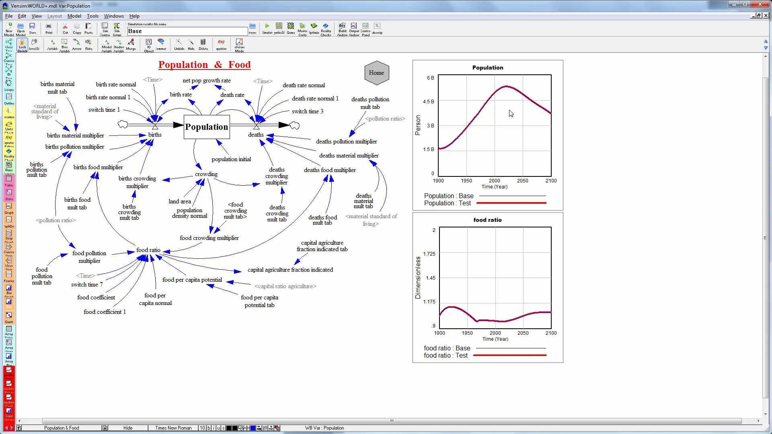Select the Lock Sketch tool

click(x=22, y=44)
